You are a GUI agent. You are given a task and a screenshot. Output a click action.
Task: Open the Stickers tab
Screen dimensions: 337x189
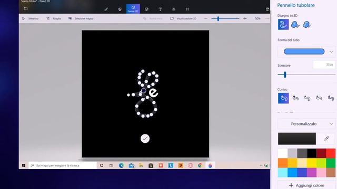(146, 9)
